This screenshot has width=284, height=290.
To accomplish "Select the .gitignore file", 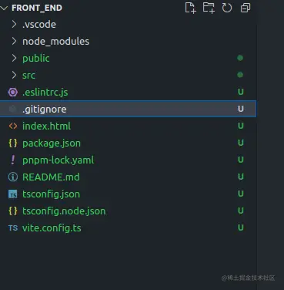I will pos(129,109).
